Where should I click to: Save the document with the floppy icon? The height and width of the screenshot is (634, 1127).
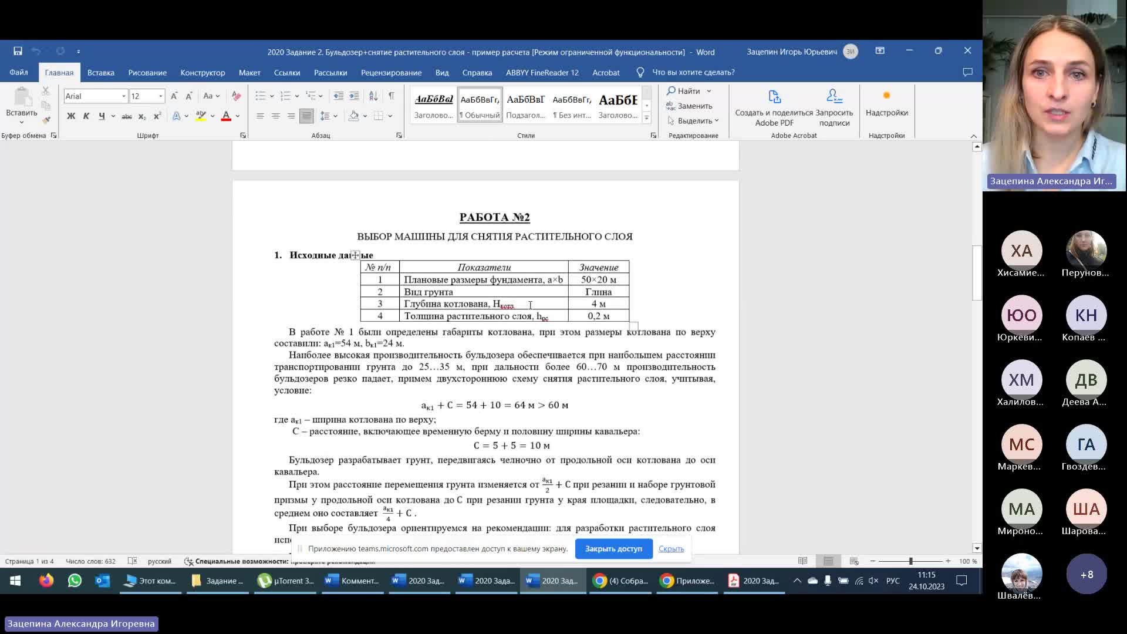pos(18,51)
